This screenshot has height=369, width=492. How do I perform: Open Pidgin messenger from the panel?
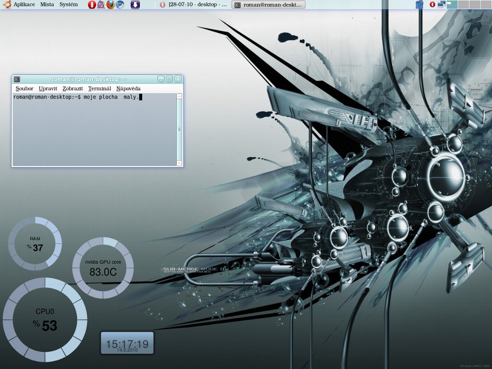101,5
